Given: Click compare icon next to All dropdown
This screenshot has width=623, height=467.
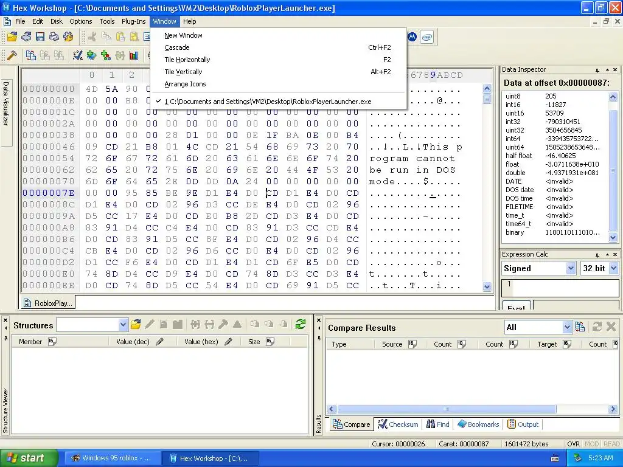Looking at the screenshot, I should [580, 327].
